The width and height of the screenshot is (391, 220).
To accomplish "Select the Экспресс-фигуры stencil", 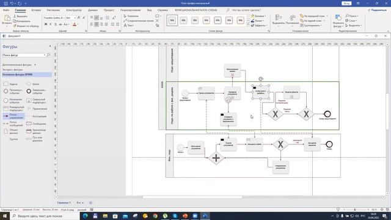I will pyautogui.click(x=12, y=70).
